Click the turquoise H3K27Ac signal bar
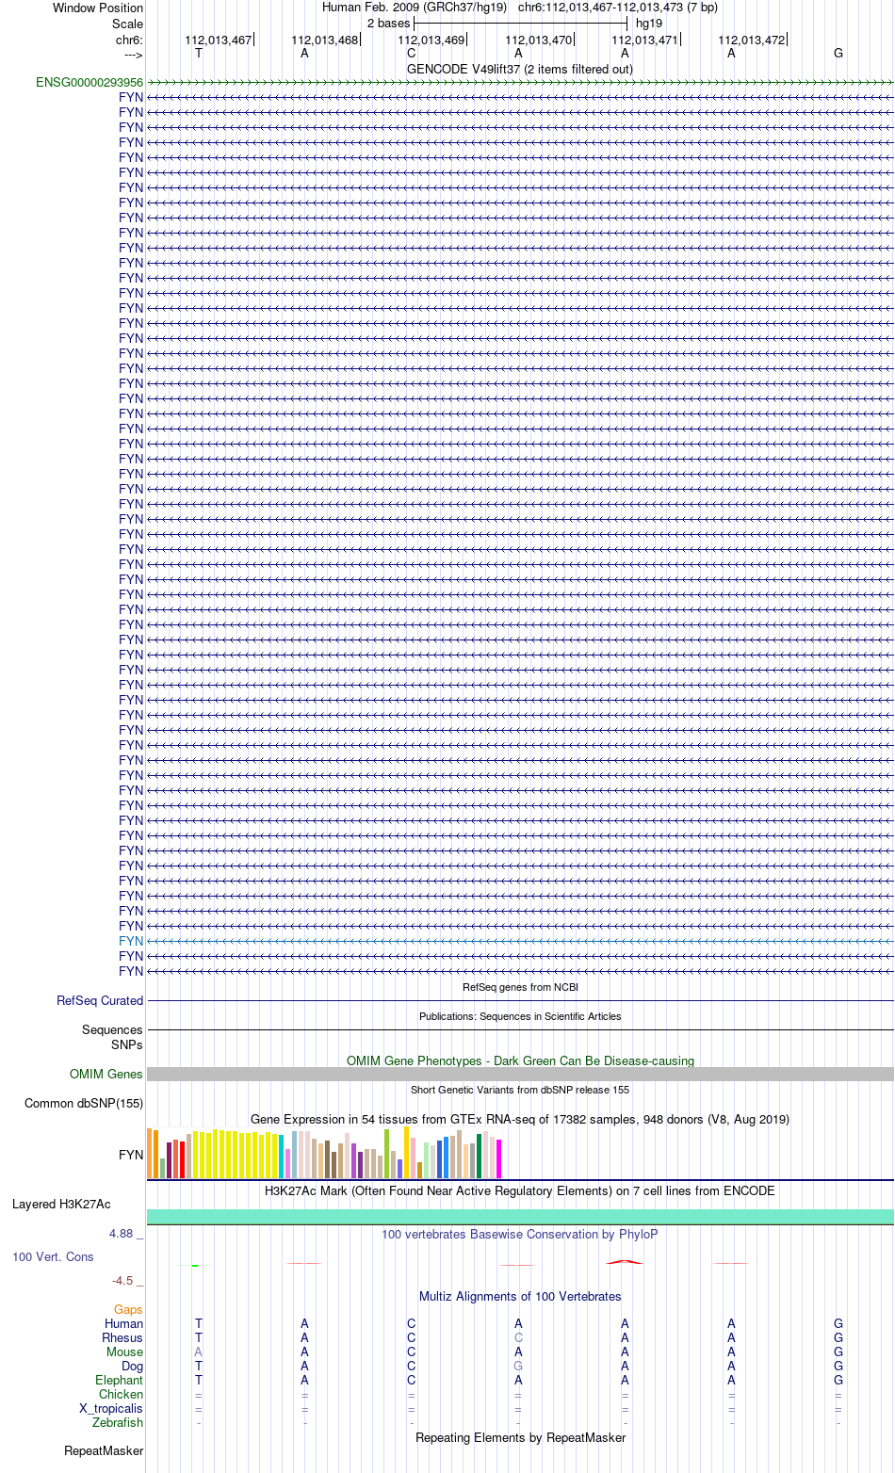Screen dimensions: 895x1473 click(x=520, y=1217)
